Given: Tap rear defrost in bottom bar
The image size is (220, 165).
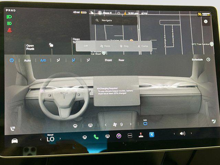Looking at the screenshot, I should pos(108,136).
